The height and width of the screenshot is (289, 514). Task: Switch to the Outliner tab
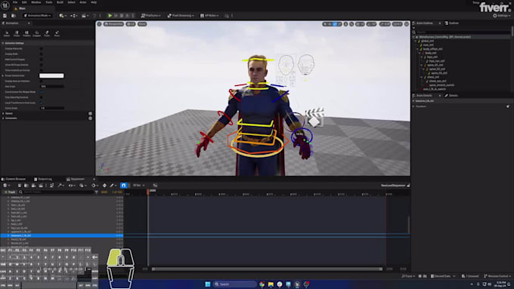(452, 23)
